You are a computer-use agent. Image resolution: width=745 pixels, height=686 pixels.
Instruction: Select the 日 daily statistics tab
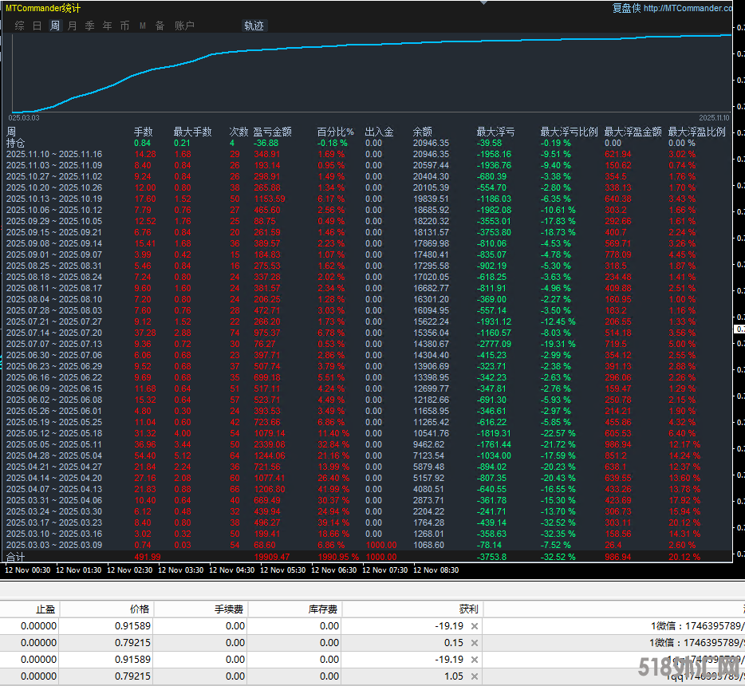(x=37, y=26)
